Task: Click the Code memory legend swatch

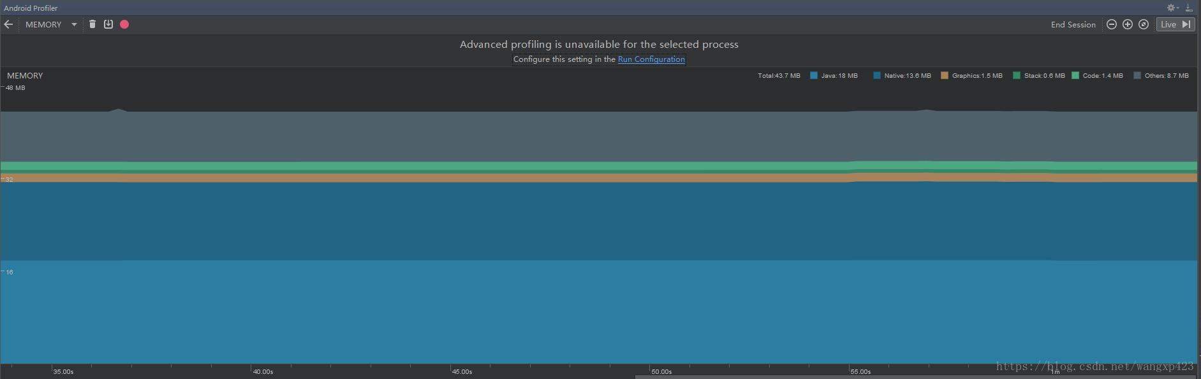Action: (x=1075, y=75)
